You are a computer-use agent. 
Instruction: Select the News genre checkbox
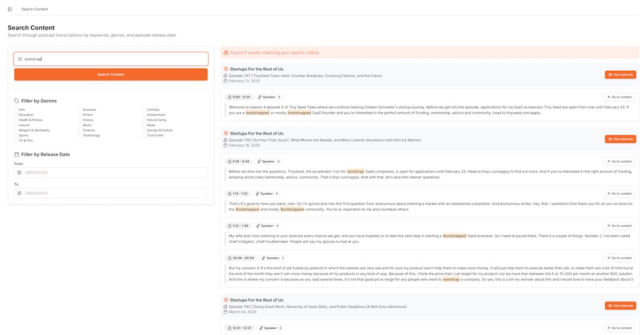[144, 125]
